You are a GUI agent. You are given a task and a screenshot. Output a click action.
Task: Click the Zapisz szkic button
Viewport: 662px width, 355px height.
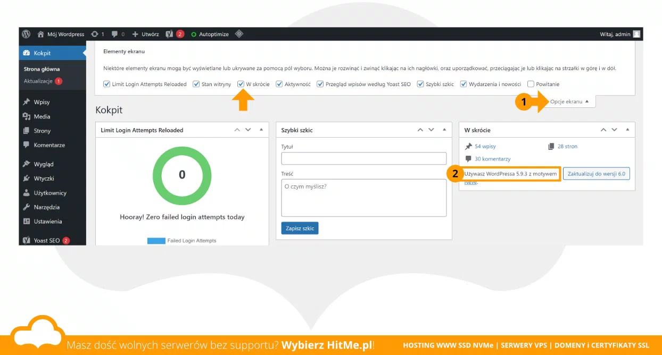[300, 229]
